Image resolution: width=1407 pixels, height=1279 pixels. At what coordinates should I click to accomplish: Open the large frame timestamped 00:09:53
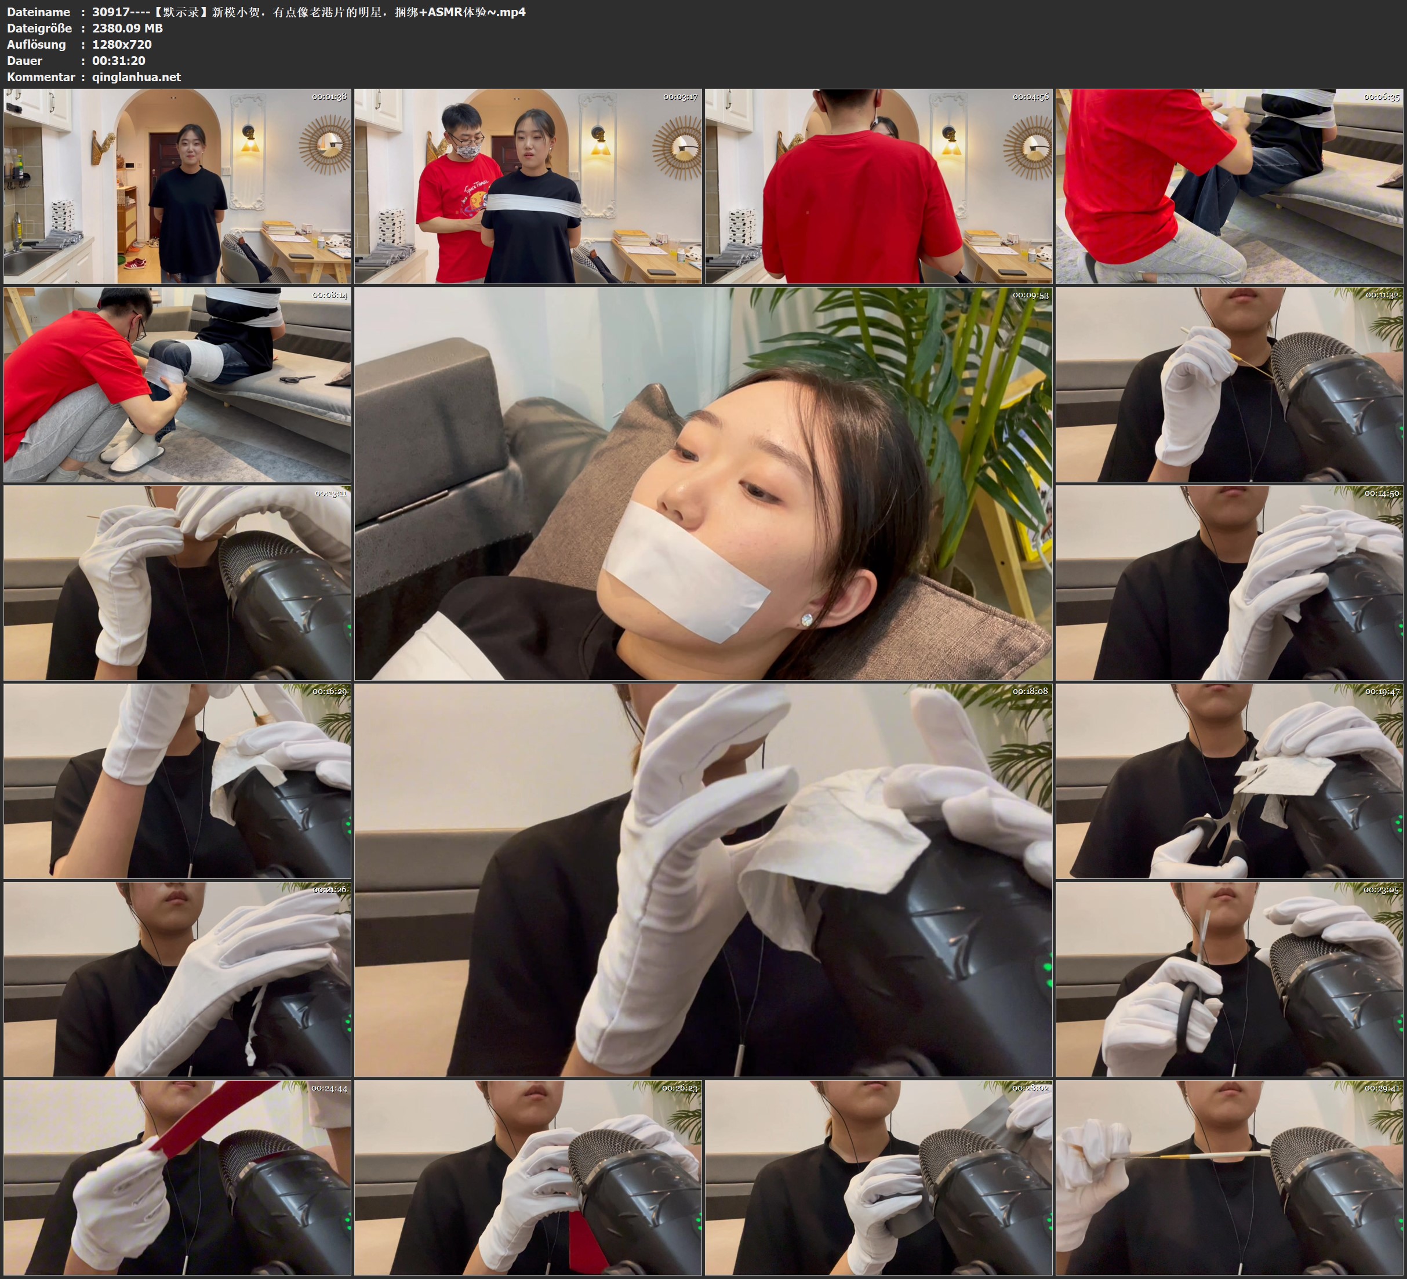coord(703,483)
